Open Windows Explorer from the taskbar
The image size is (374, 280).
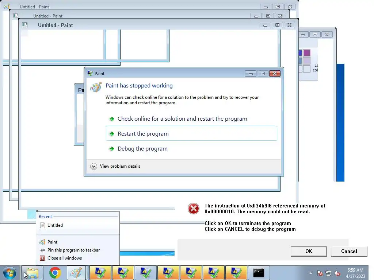(33, 273)
